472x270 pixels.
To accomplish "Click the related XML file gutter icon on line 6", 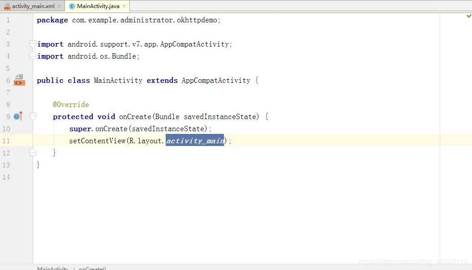I will [19, 80].
